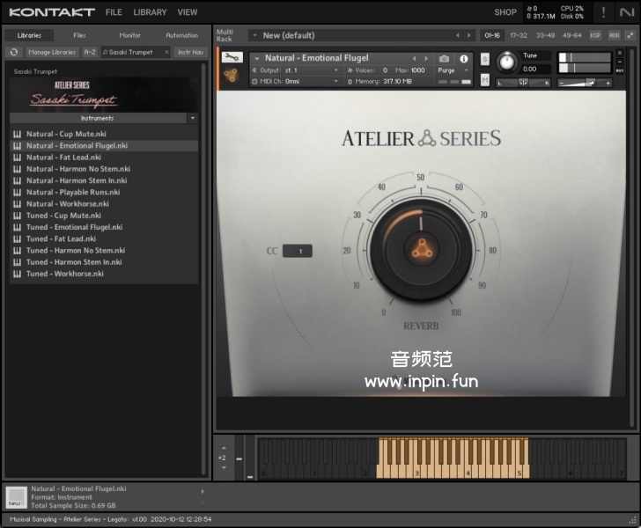Select previous multi preset arrow
The width and height of the screenshot is (641, 528).
point(458,35)
